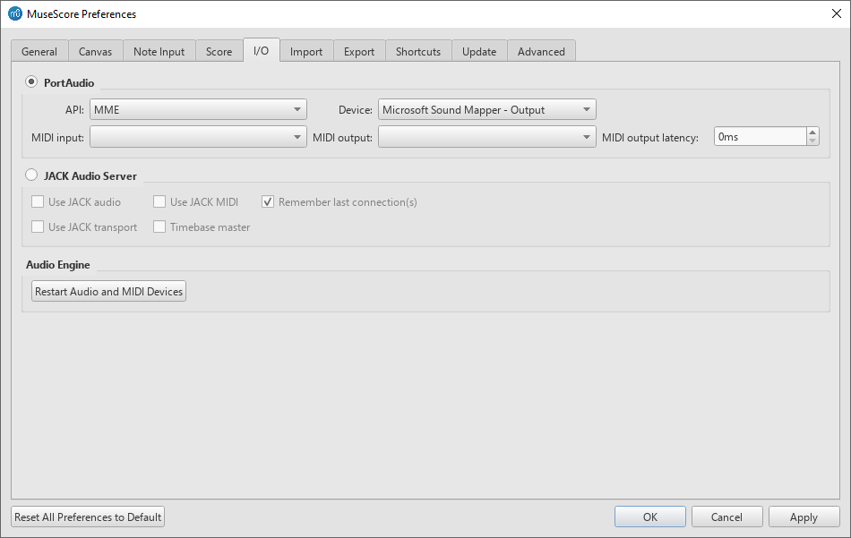Image resolution: width=851 pixels, height=538 pixels.
Task: Expand the Device dropdown for Microsoft Sound Mapper
Action: (486, 110)
